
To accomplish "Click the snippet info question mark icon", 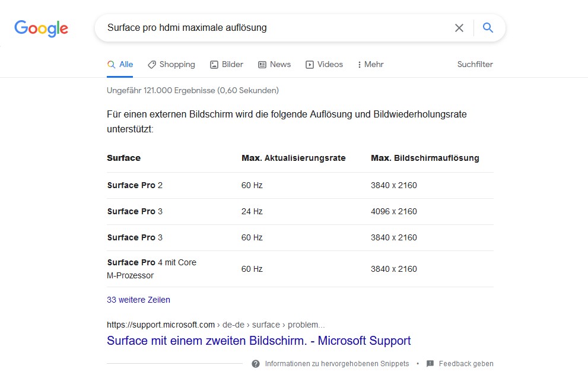I will [x=256, y=364].
